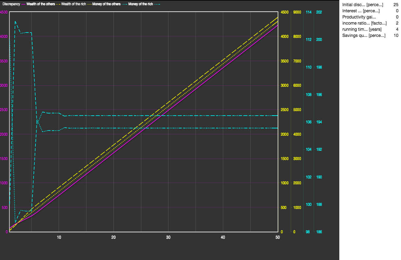Screen dimensions: 401x260
Task: Click the x-axis label 30
Action: [x=168, y=237]
